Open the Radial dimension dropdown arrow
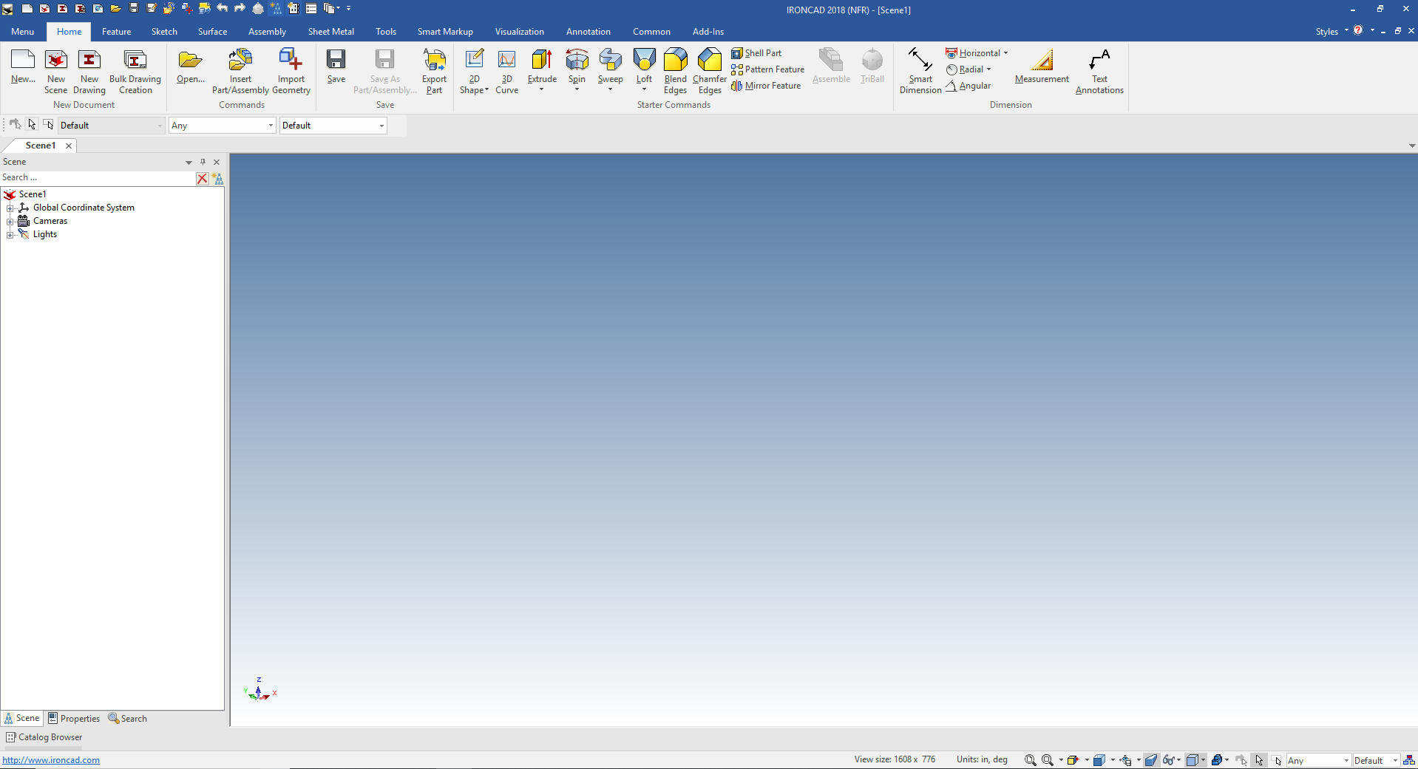 [988, 69]
